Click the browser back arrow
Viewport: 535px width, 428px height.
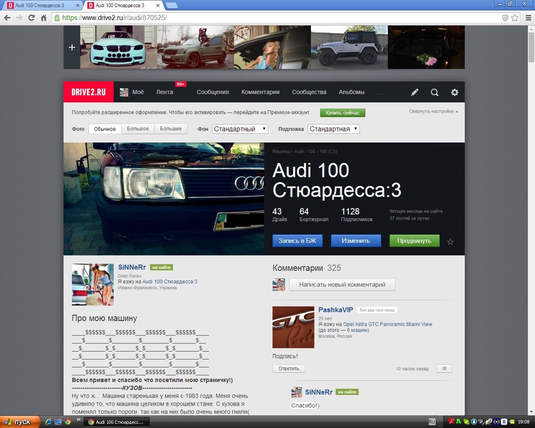(7, 18)
